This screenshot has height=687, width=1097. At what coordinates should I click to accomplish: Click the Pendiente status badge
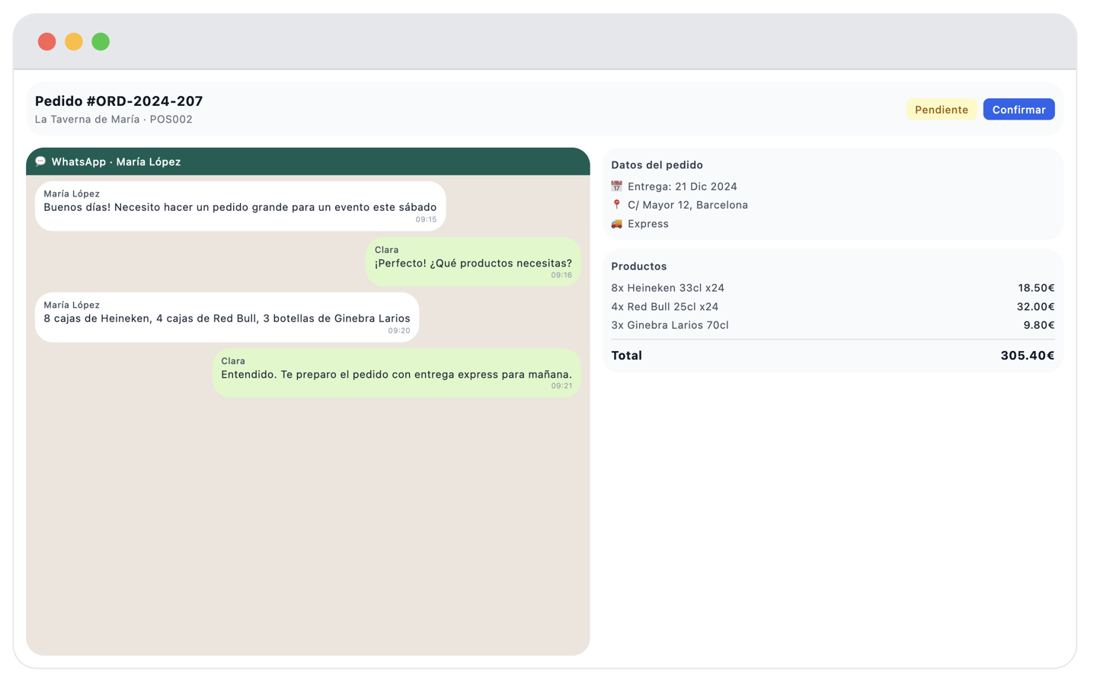point(942,110)
